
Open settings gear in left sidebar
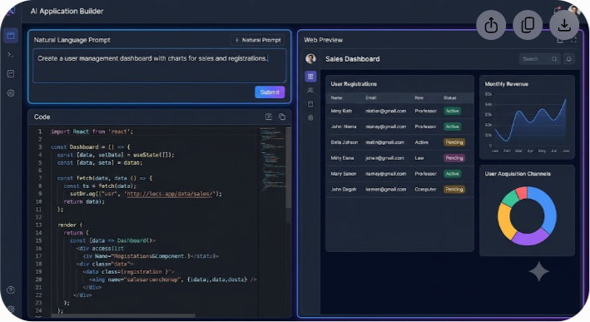click(11, 93)
